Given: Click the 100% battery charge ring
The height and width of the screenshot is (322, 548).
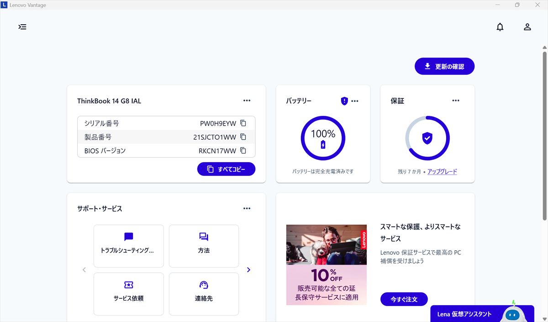Looking at the screenshot, I should 323,138.
